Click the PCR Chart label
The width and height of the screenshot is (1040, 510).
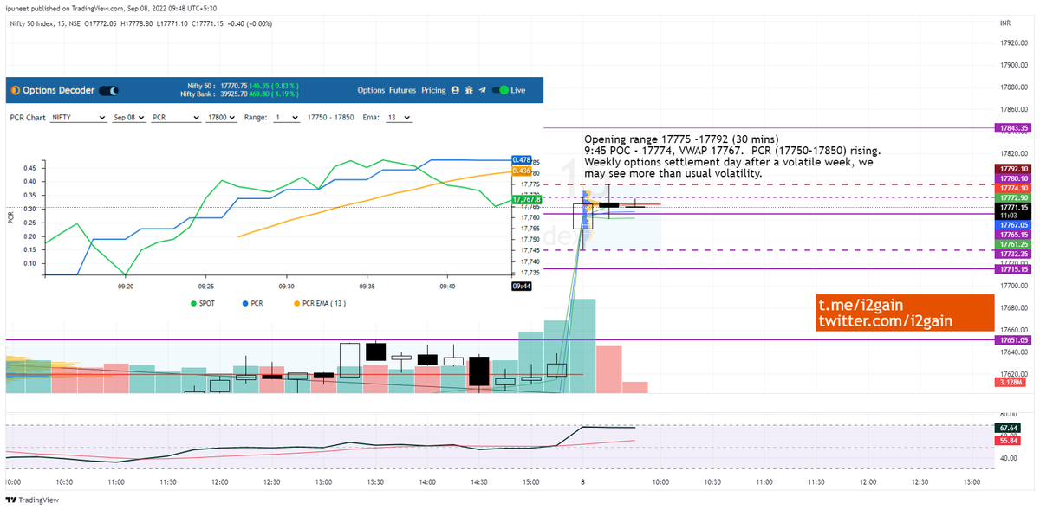click(x=28, y=117)
